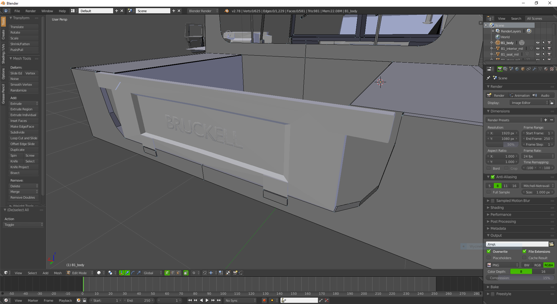Toggle visibility of B1_seat_mil
The image size is (557, 304).
538,54
